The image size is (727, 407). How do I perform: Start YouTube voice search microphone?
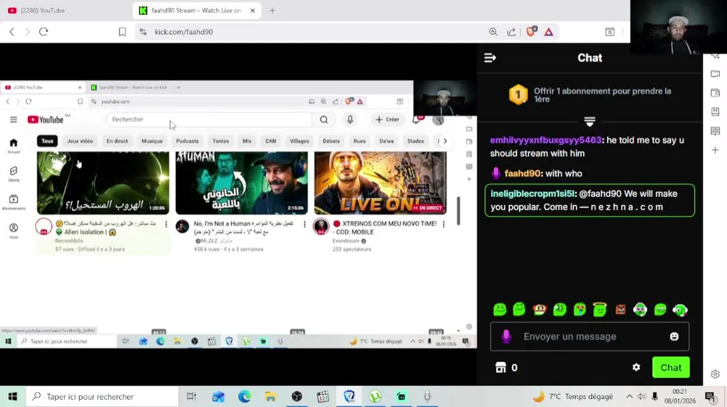pyautogui.click(x=350, y=119)
